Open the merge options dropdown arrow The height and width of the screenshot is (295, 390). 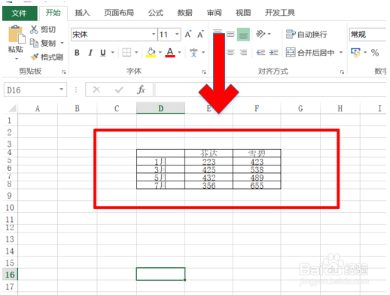point(341,53)
